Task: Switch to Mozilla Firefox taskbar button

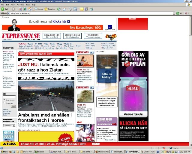Action: 102,152
